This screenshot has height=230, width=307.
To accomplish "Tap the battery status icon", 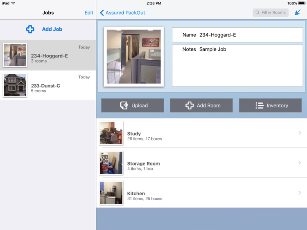I will 302,3.
